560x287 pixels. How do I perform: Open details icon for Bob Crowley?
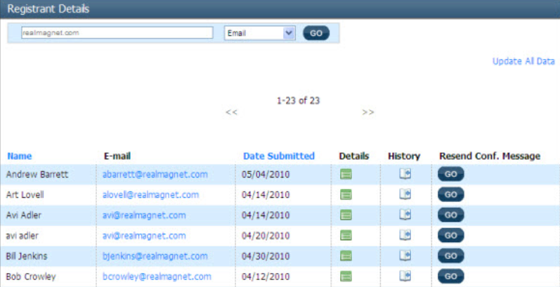coord(346,276)
